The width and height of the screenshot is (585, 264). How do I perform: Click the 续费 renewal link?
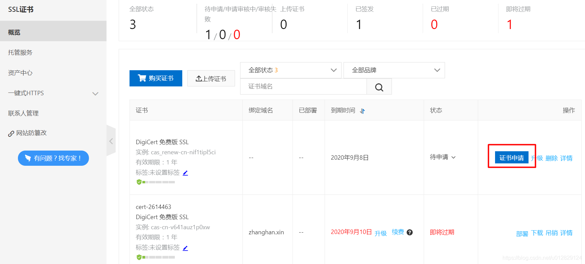pyautogui.click(x=398, y=232)
